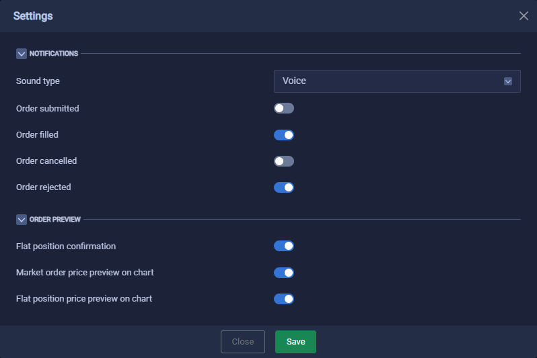The image size is (537, 358).
Task: Click the ORDER PREVIEW section header text
Action: click(55, 220)
